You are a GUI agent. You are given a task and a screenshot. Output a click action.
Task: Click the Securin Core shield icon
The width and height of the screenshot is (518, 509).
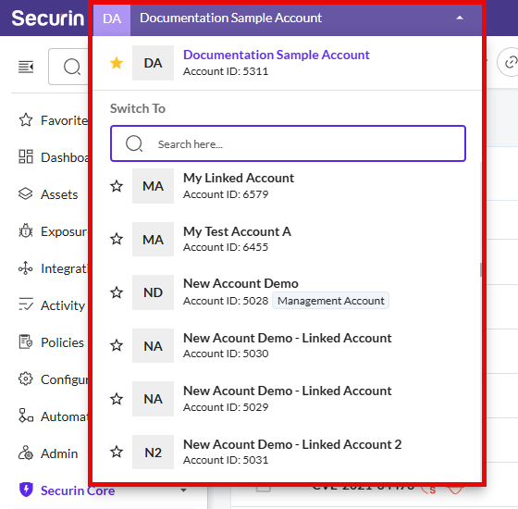[x=26, y=490]
